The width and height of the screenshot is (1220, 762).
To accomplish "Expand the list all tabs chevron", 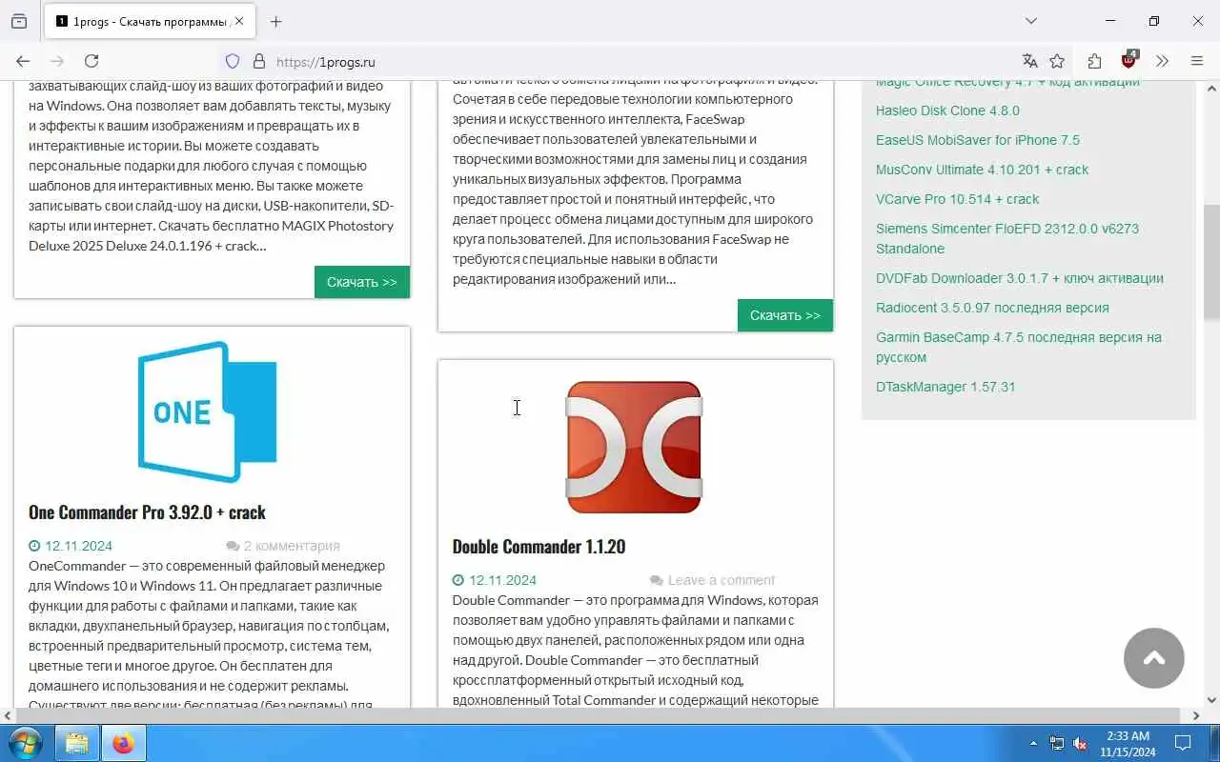I will [1030, 21].
